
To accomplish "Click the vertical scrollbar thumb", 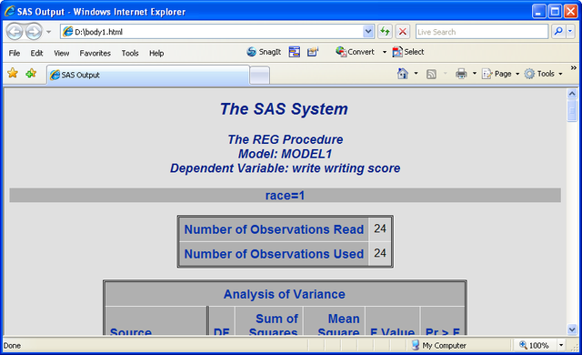I will [x=572, y=111].
